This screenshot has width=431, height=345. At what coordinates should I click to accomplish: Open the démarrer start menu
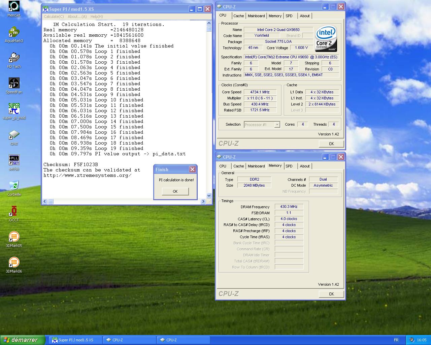[x=22, y=340]
